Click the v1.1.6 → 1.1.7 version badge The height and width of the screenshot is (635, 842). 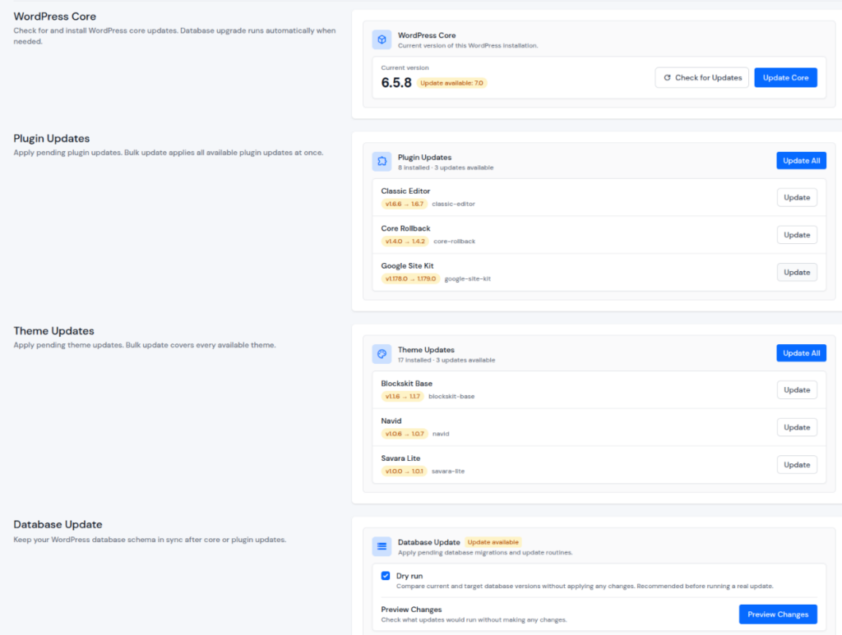[x=403, y=396]
